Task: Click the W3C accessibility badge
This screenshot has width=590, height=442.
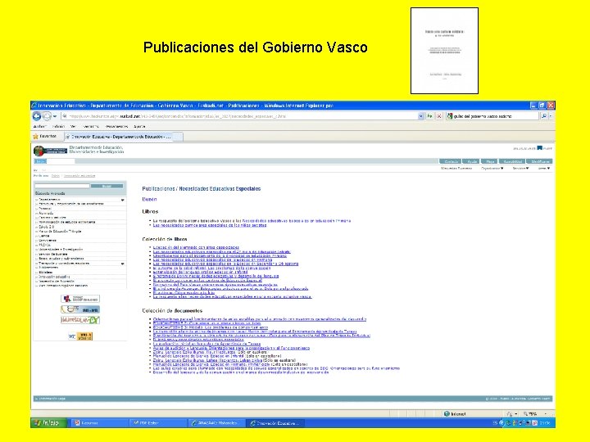Action: point(80,336)
